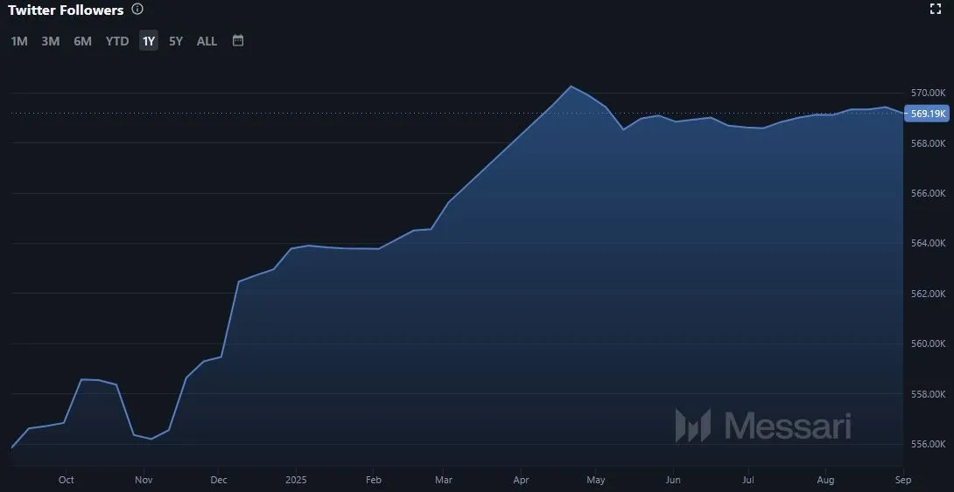Click the Apr x-axis label

coord(521,480)
